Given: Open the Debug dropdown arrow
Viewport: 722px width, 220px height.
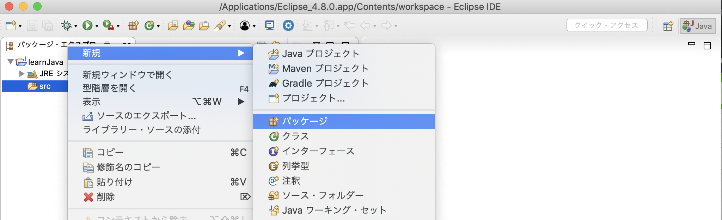Looking at the screenshot, I should 75,26.
